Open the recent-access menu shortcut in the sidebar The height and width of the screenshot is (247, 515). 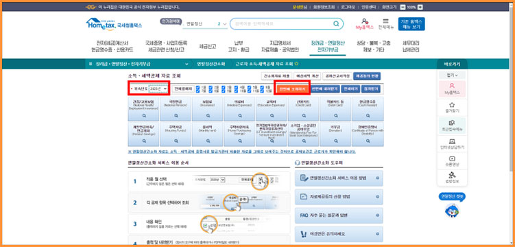452,126
